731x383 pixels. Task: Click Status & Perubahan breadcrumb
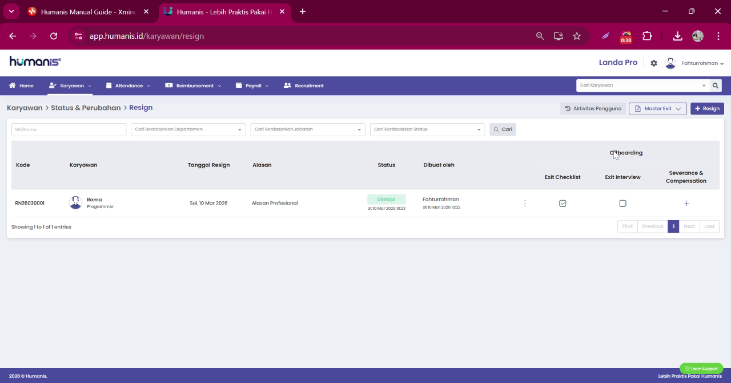pyautogui.click(x=86, y=108)
